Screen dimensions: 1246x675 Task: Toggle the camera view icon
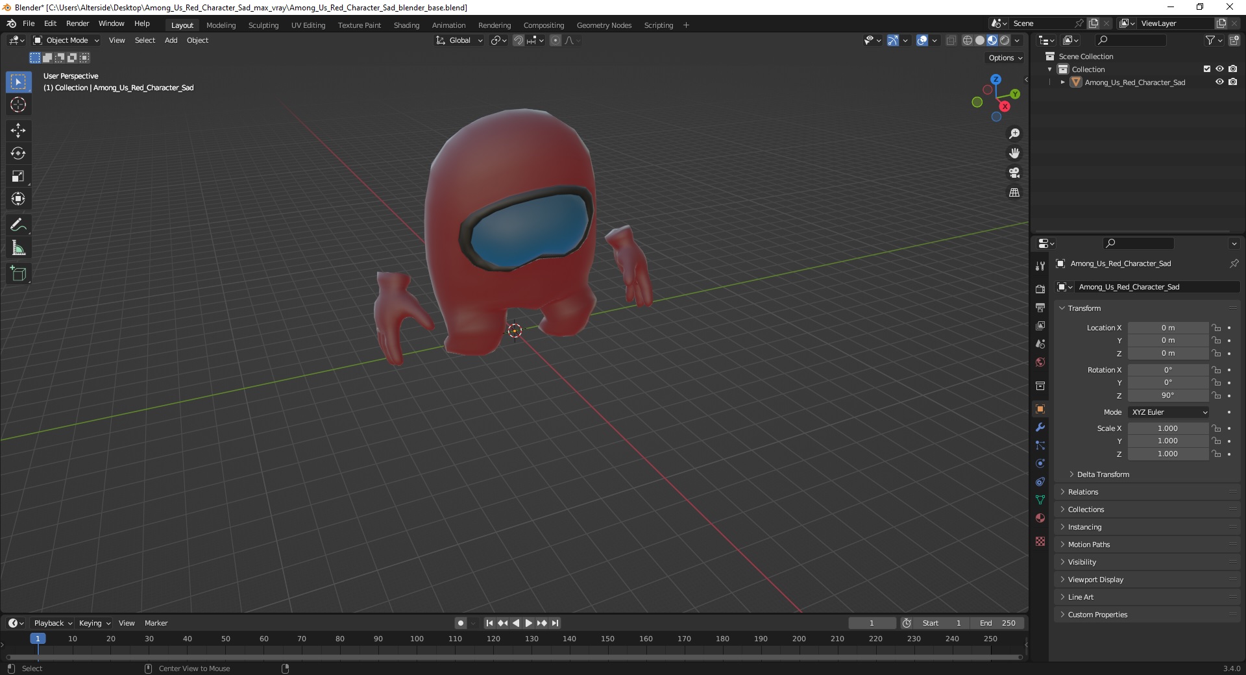[x=1014, y=173]
